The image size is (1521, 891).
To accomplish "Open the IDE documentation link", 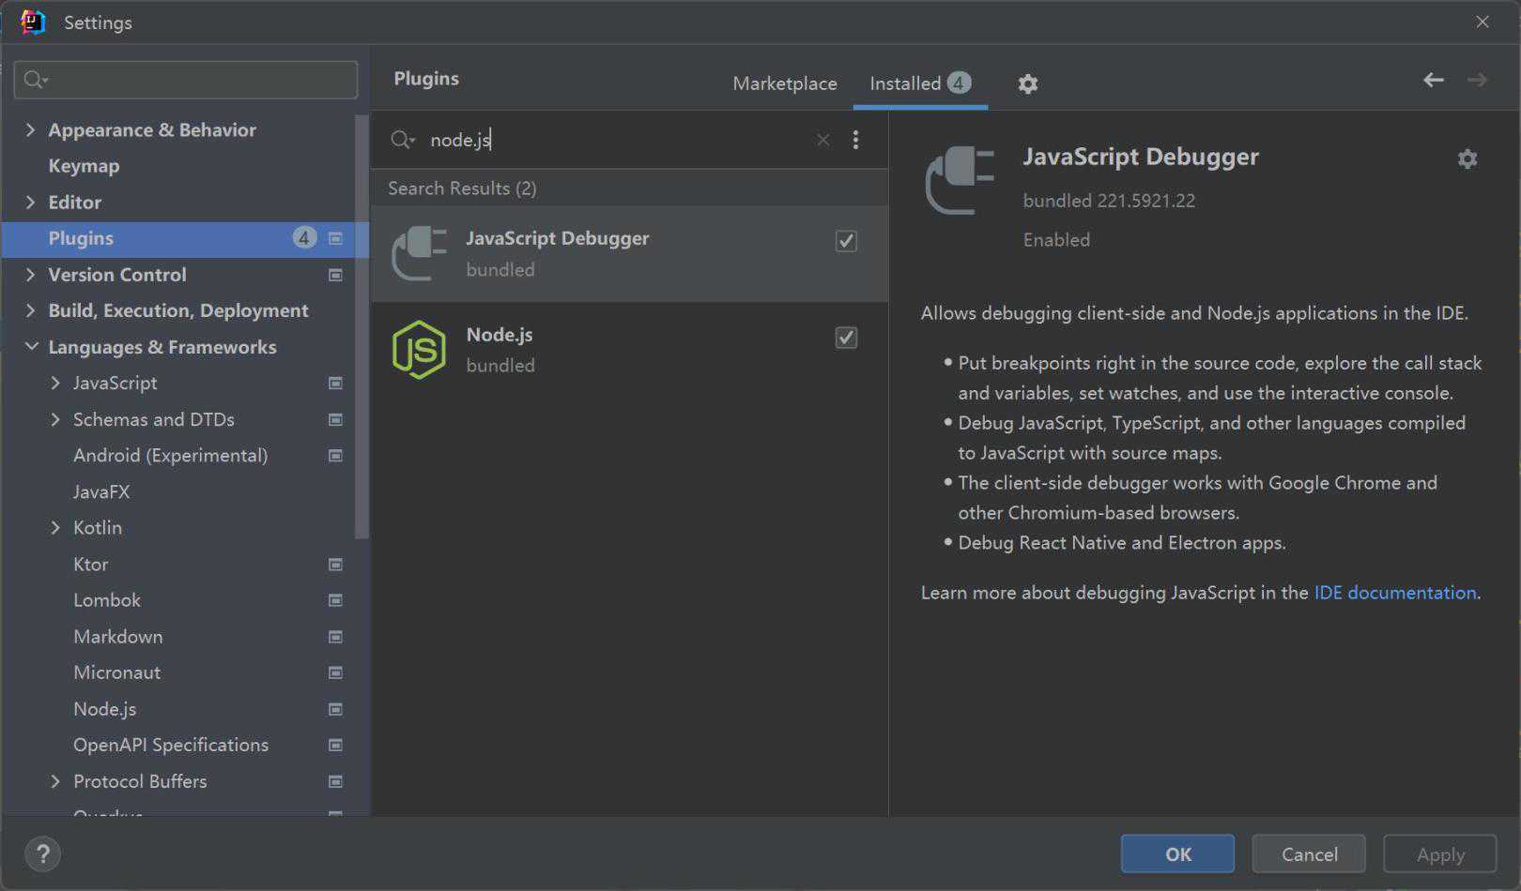I will coord(1394,593).
